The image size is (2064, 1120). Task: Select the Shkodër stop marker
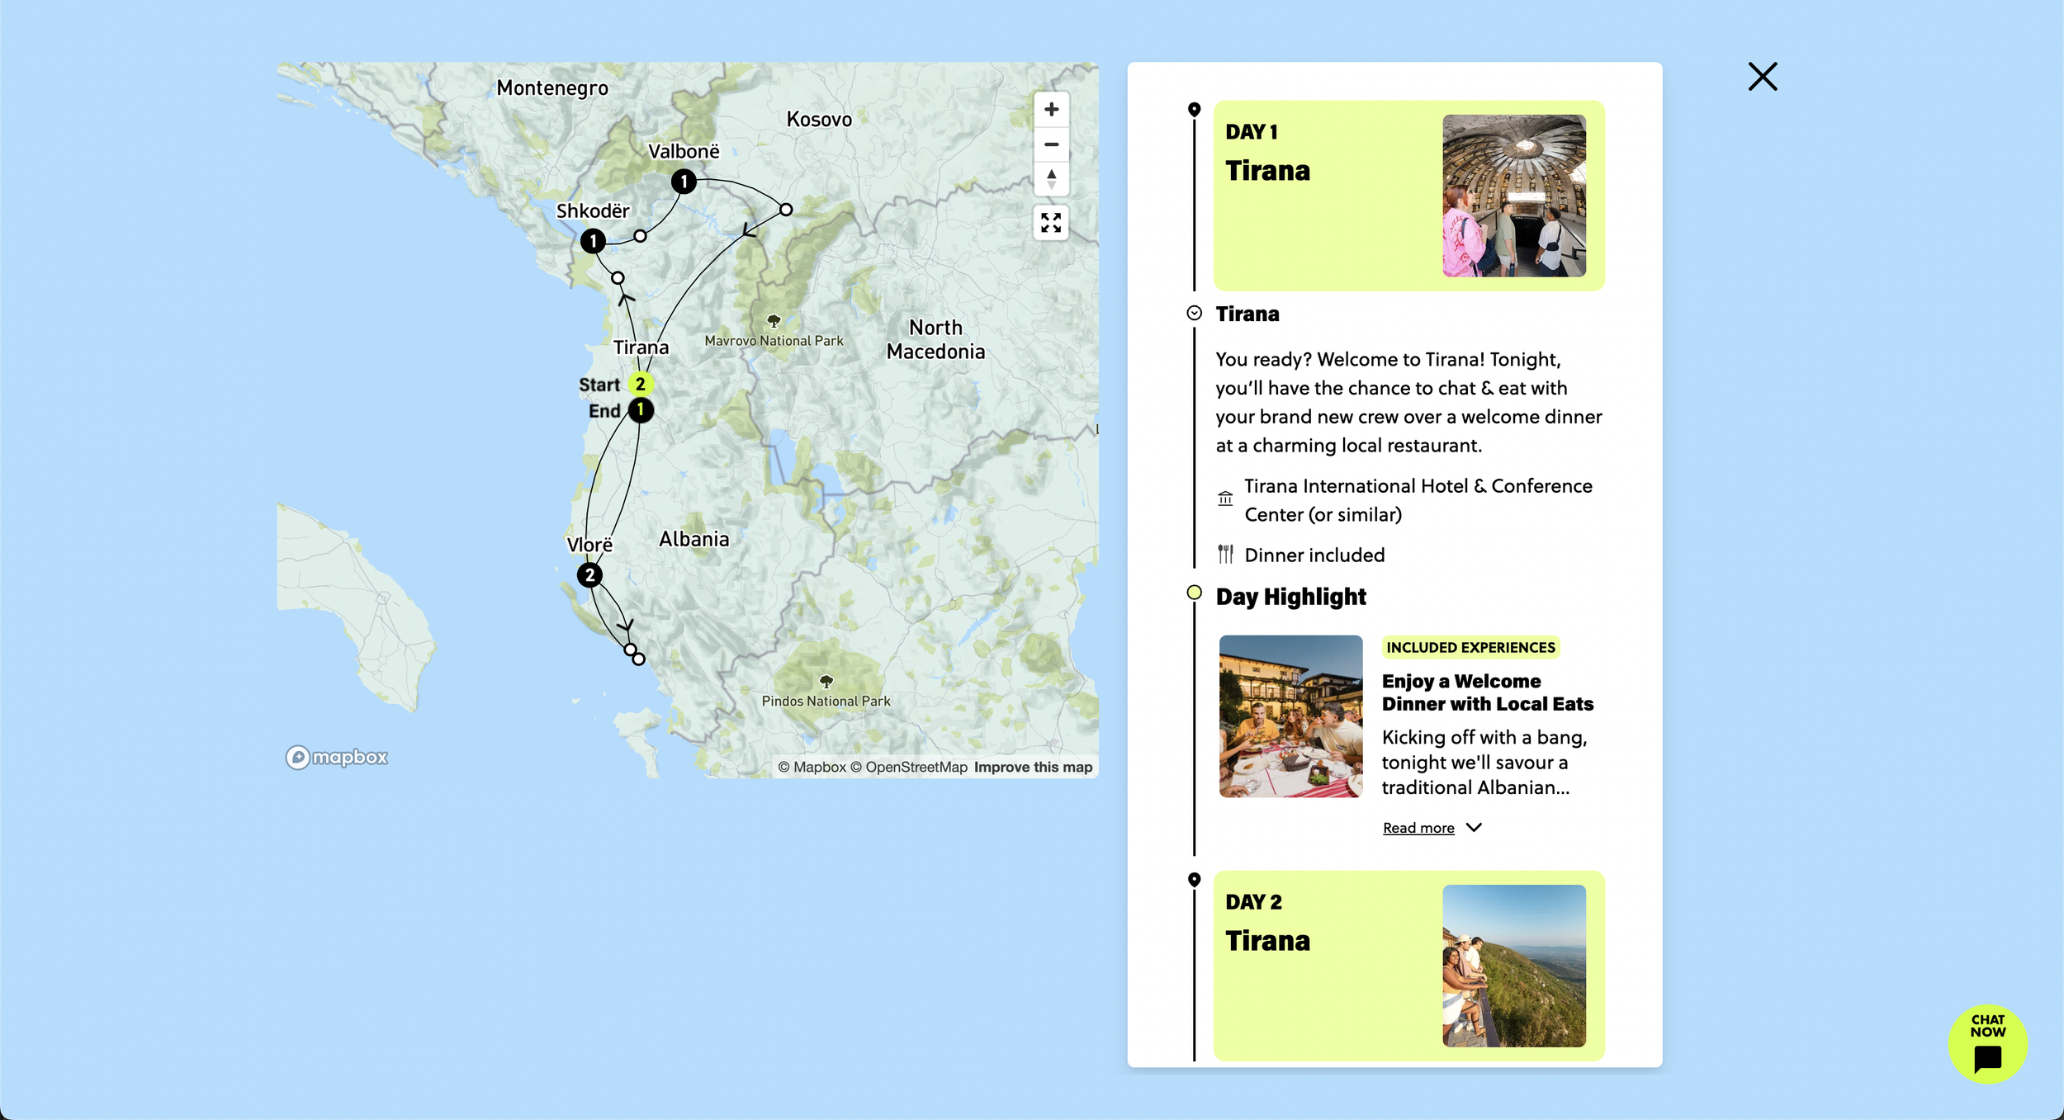pyautogui.click(x=593, y=241)
